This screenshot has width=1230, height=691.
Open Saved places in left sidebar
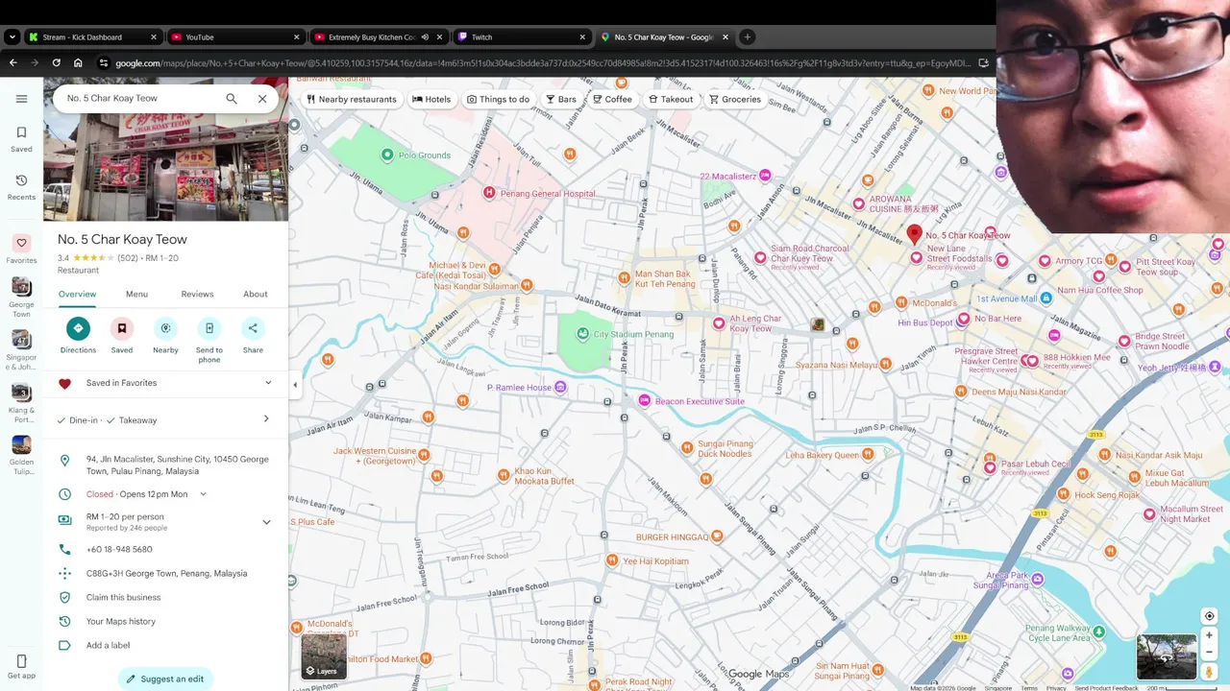[21, 139]
